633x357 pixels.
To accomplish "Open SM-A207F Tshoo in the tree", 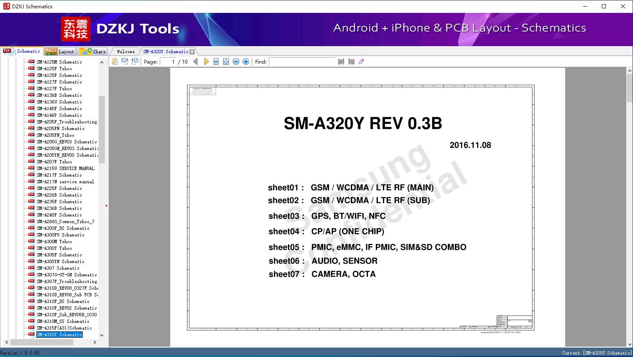I will click(54, 162).
